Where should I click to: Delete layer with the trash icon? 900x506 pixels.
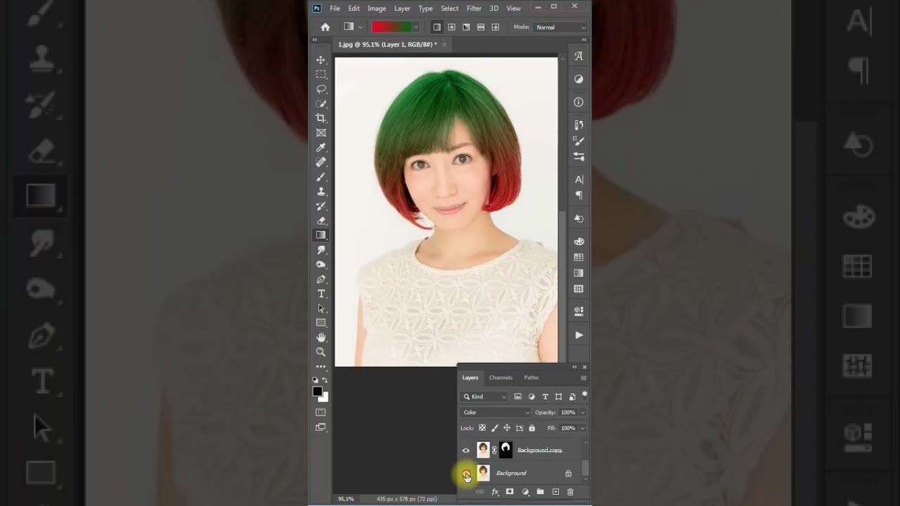(570, 492)
